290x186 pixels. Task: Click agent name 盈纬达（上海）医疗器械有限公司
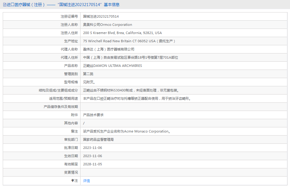pos(109,49)
